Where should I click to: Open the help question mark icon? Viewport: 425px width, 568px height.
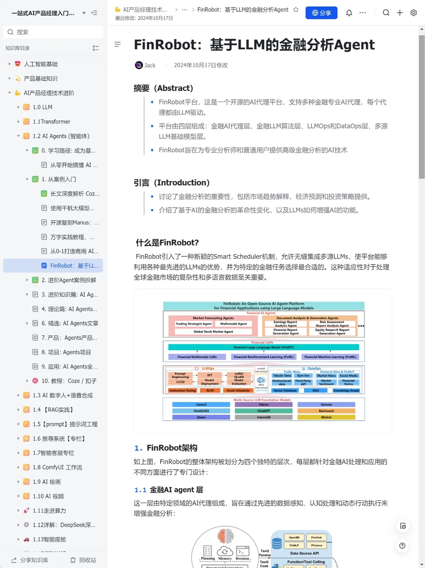[402, 546]
